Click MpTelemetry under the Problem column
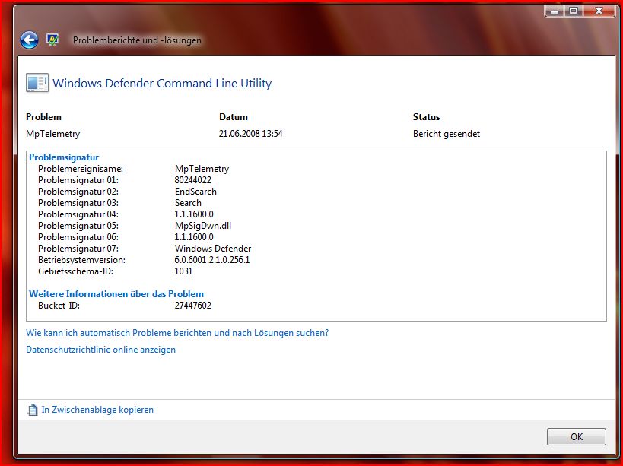The height and width of the screenshot is (466, 623). point(52,134)
